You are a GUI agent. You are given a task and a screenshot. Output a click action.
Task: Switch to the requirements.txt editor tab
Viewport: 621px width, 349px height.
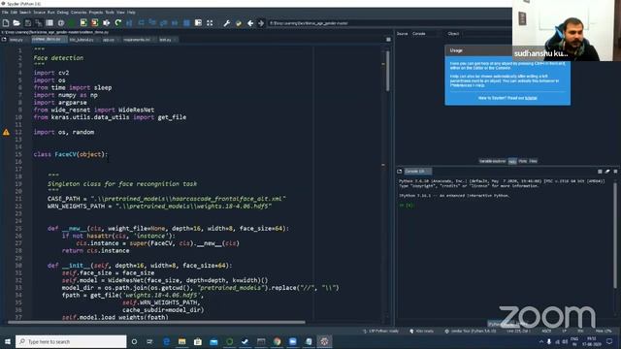[x=139, y=40]
